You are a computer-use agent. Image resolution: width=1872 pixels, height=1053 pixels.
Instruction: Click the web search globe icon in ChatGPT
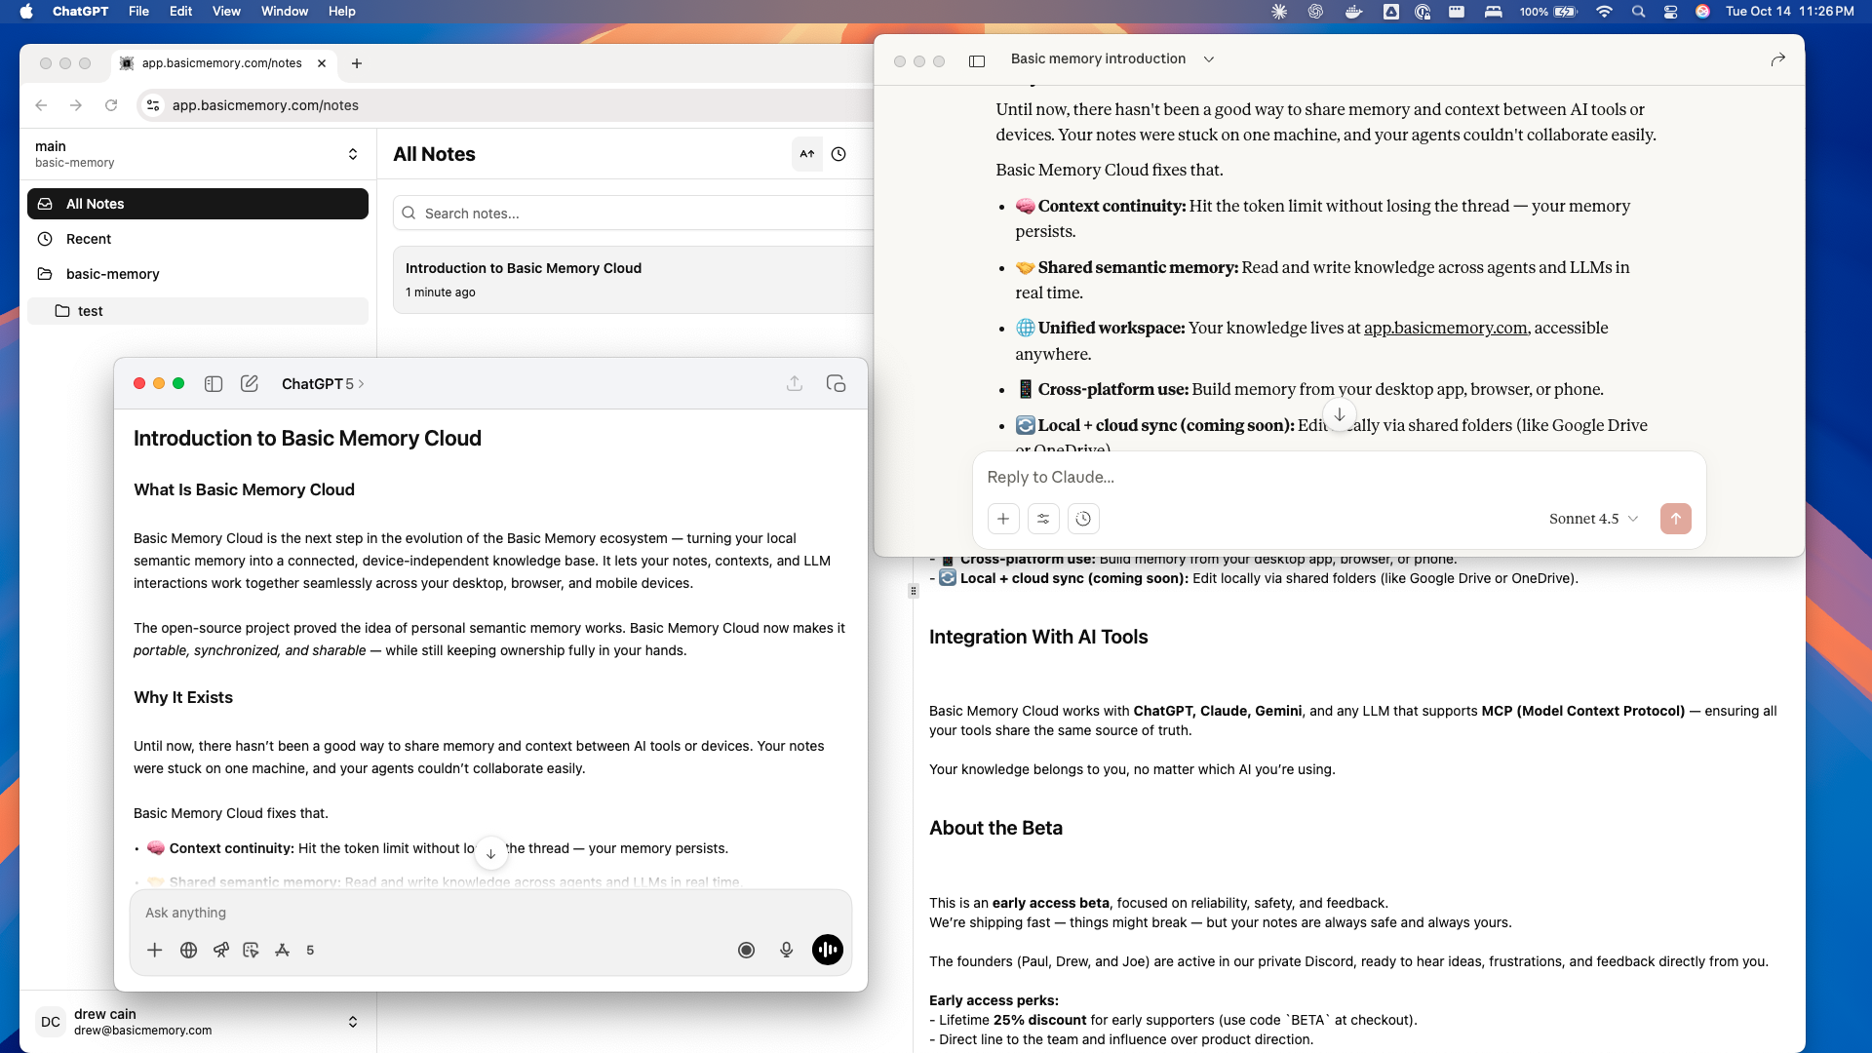188,950
